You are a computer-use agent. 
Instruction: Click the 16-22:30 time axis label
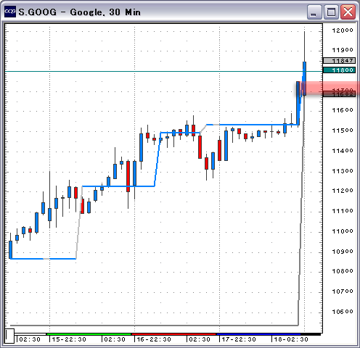(x=154, y=339)
